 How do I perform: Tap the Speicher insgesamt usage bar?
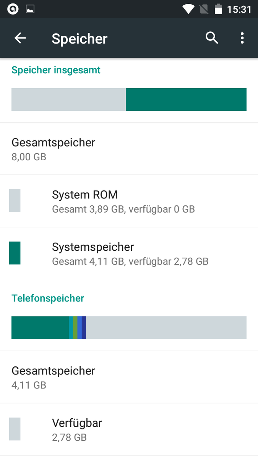coord(129,100)
